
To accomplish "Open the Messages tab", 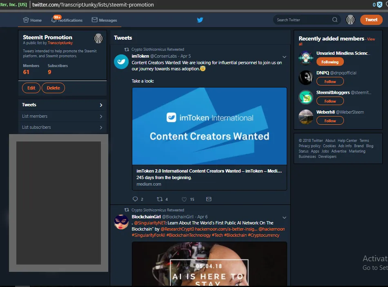I will click(104, 20).
